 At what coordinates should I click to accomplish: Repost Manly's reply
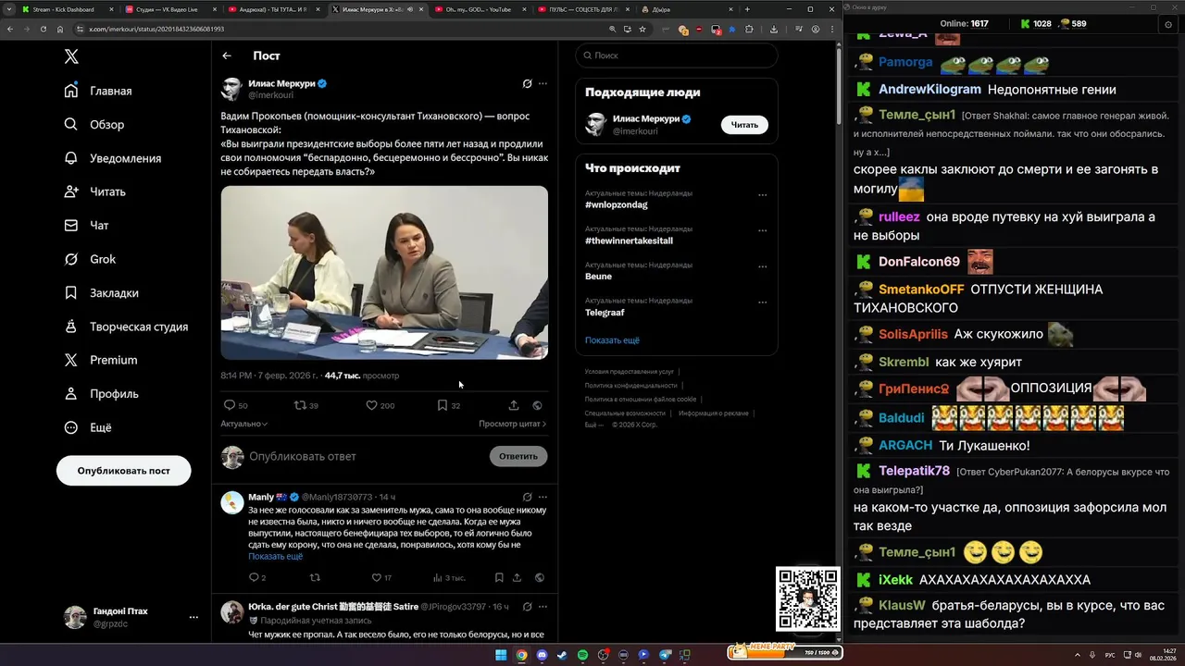click(x=315, y=577)
